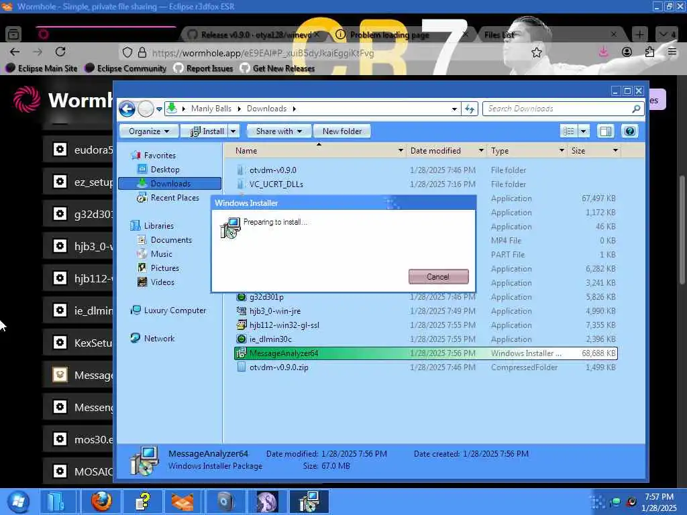Select Downloads in the navigation pane
687x515 pixels.
click(x=170, y=184)
